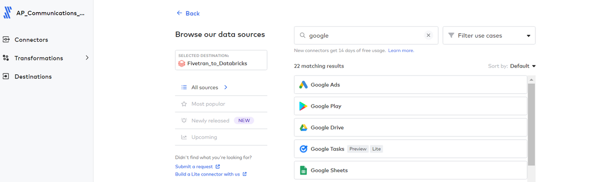Click the back arrow icon

pos(180,13)
